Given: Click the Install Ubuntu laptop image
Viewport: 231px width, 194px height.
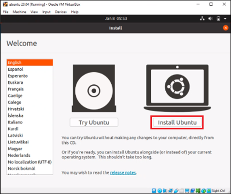Looking at the screenshot, I should tap(177, 88).
